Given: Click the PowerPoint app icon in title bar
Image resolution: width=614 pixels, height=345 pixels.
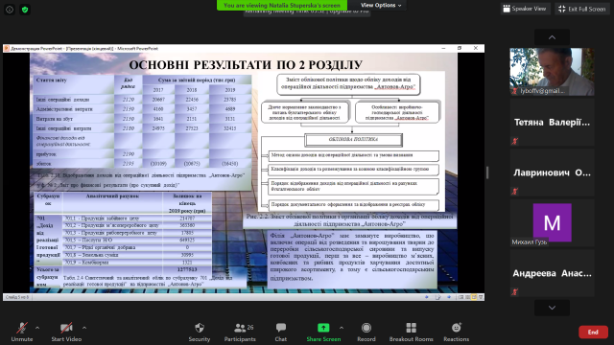Looking at the screenshot, I should [x=7, y=49].
